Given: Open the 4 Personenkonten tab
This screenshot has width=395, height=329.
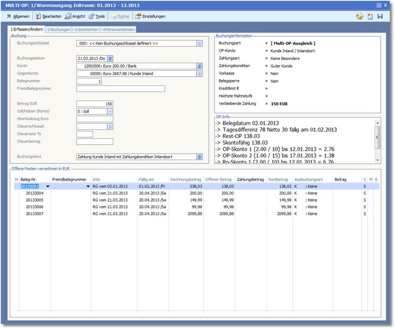Looking at the screenshot, I should [118, 29].
